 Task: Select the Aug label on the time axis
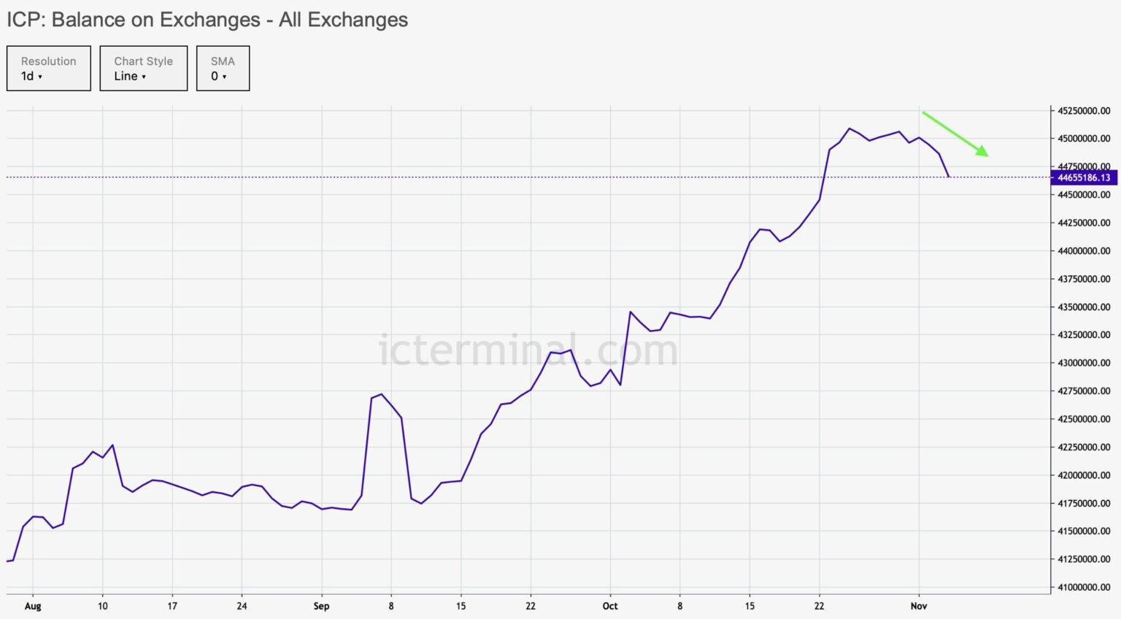click(33, 606)
